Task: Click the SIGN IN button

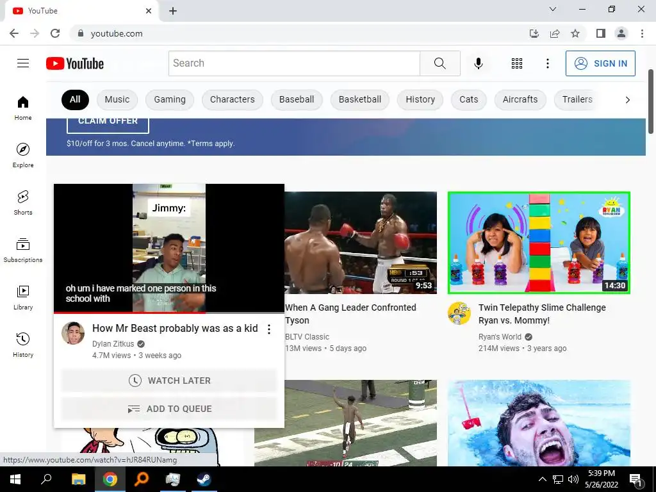Action: click(x=600, y=63)
